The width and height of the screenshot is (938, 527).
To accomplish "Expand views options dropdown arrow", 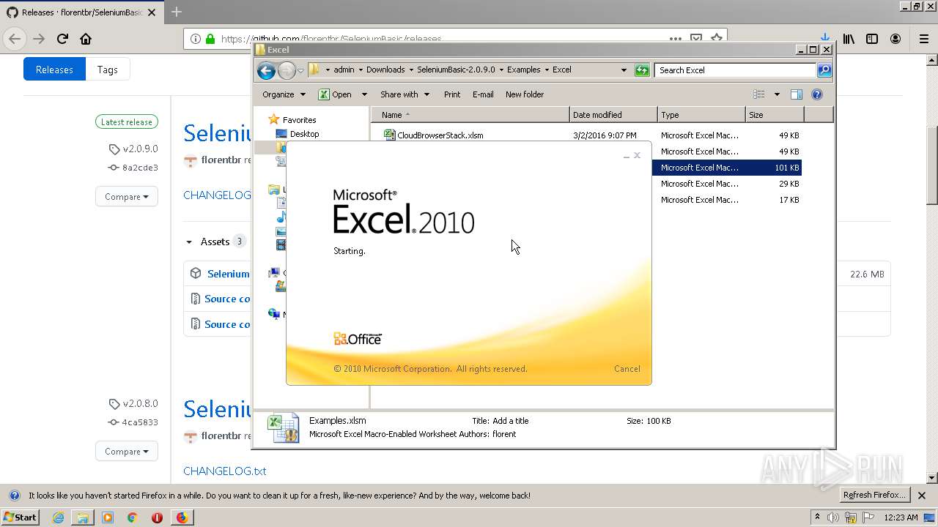I will 777,94.
